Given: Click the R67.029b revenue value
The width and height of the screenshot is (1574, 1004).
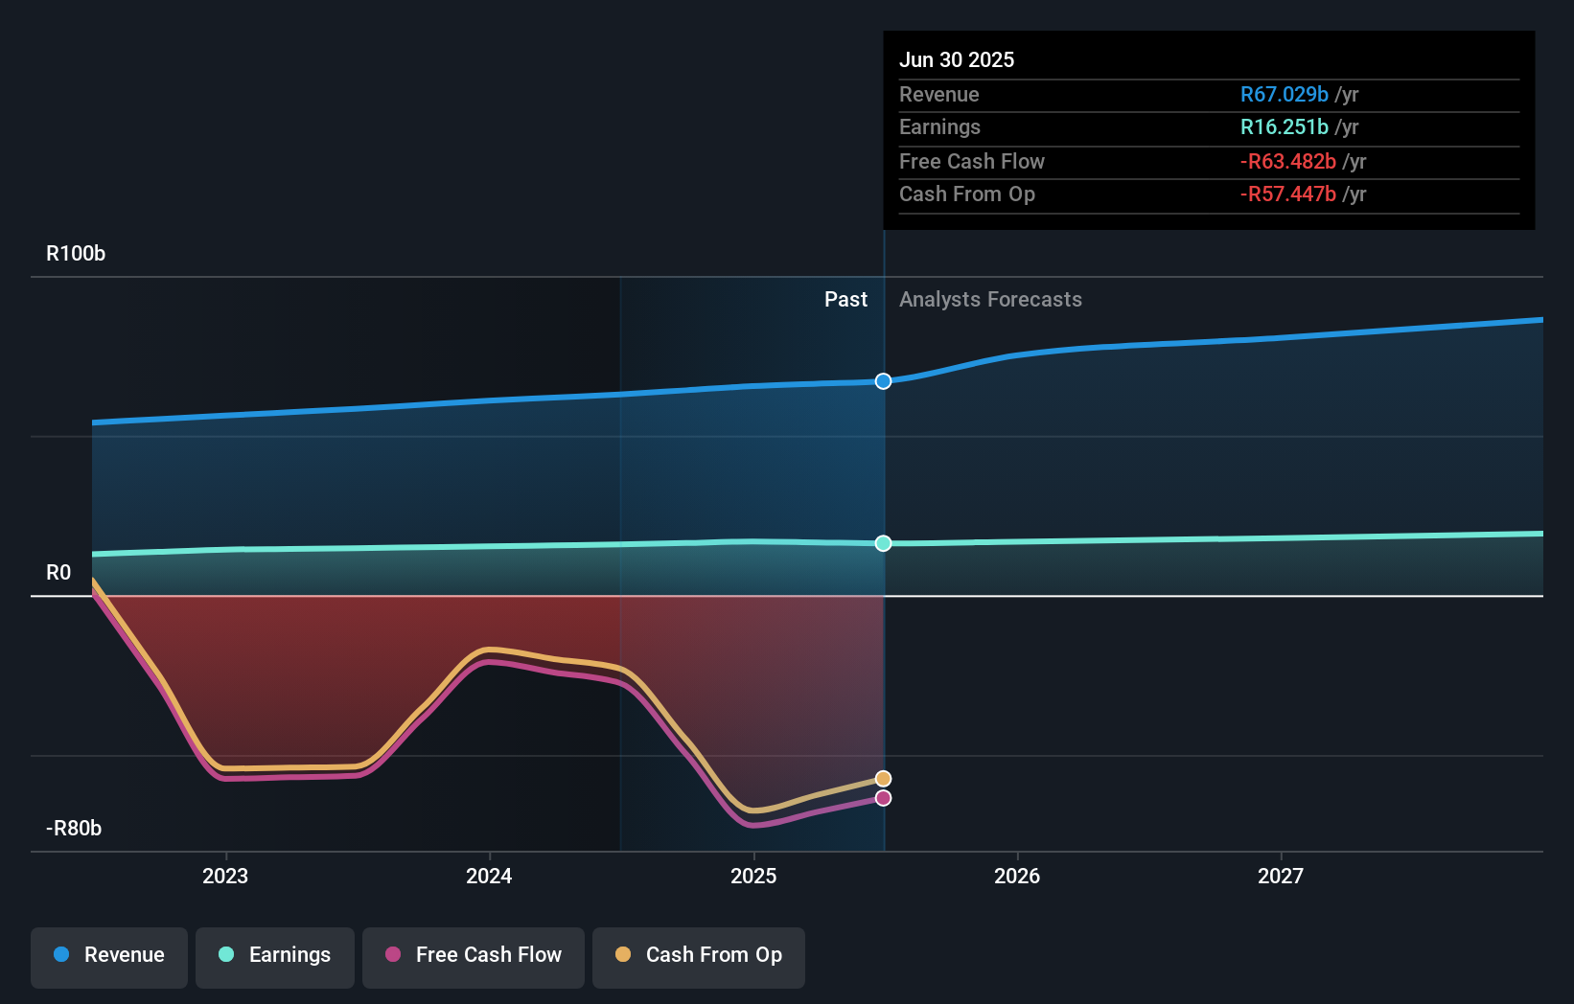Looking at the screenshot, I should coord(1285,95).
